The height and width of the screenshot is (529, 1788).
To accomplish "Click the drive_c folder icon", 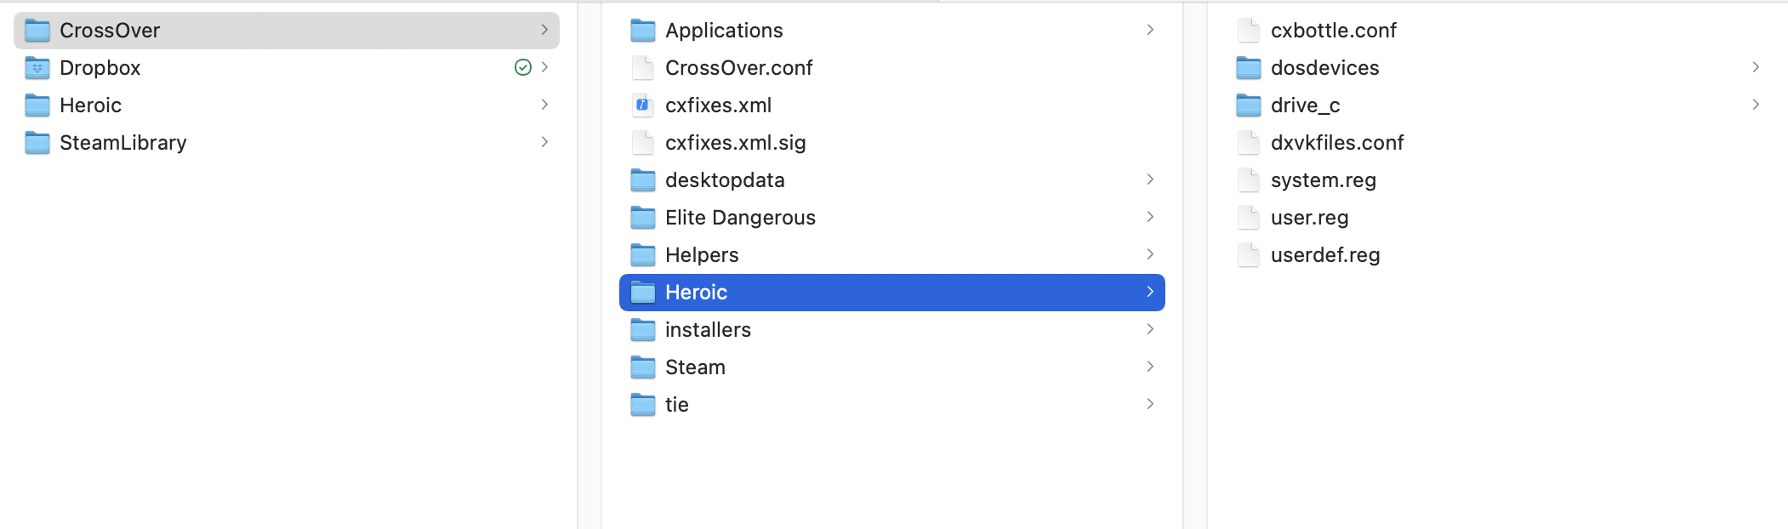I will point(1249,105).
